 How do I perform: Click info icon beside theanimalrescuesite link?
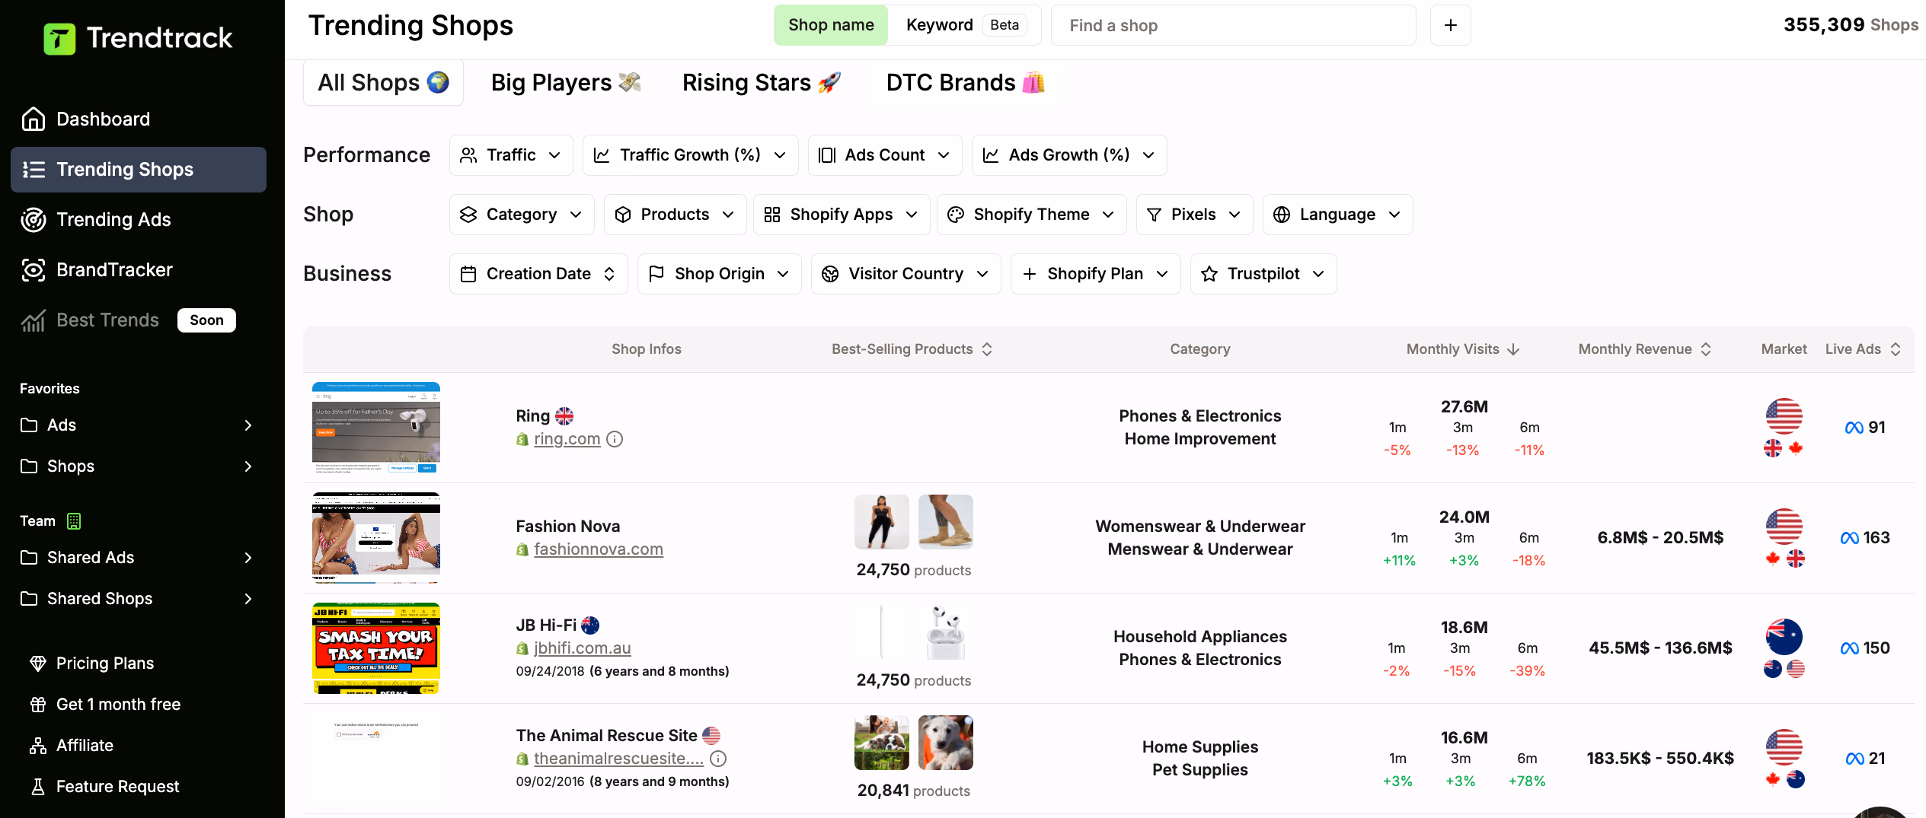[718, 759]
